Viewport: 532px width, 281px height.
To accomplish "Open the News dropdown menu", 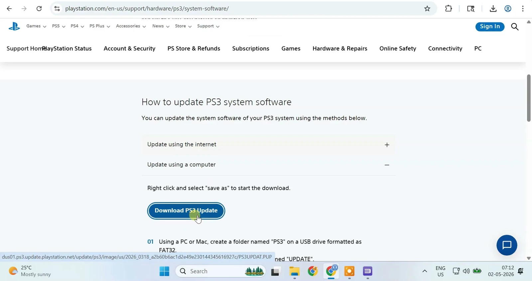I will point(161,26).
